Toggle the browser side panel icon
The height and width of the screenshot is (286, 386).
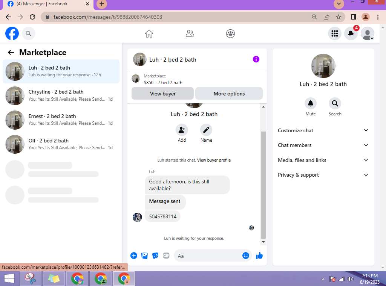click(x=354, y=17)
